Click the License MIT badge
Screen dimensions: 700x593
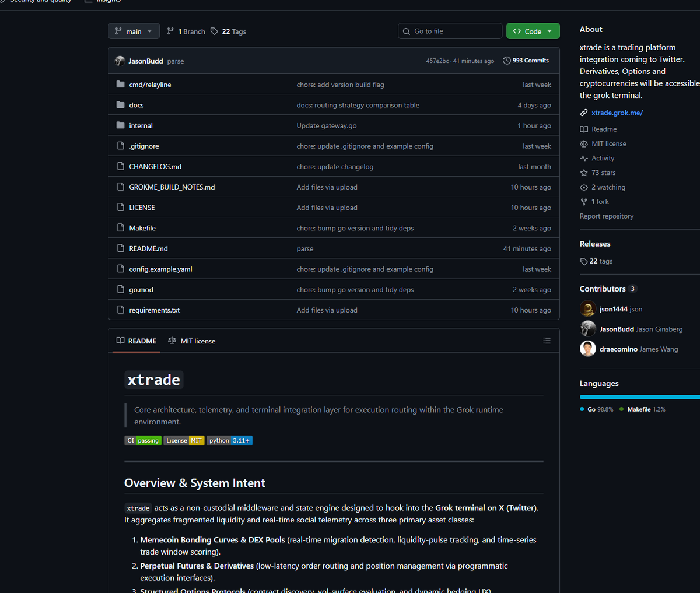pos(184,441)
